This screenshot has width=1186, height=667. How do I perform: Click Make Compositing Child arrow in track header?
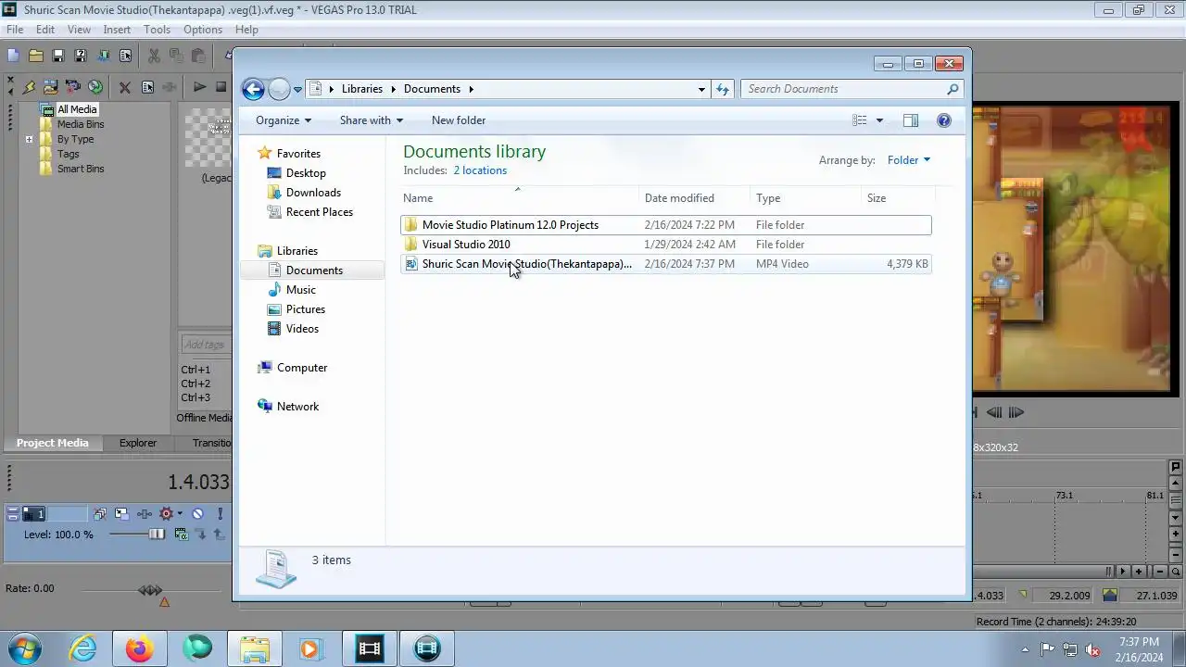tap(200, 535)
